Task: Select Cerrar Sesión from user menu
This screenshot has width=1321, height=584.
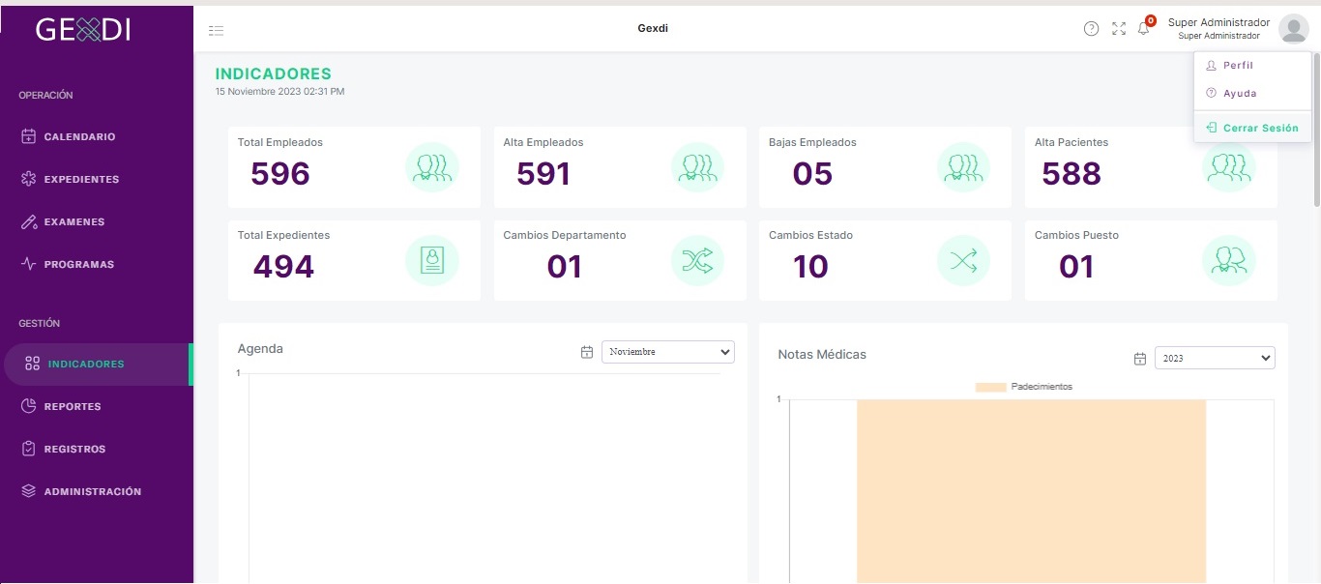Action: (x=1252, y=128)
